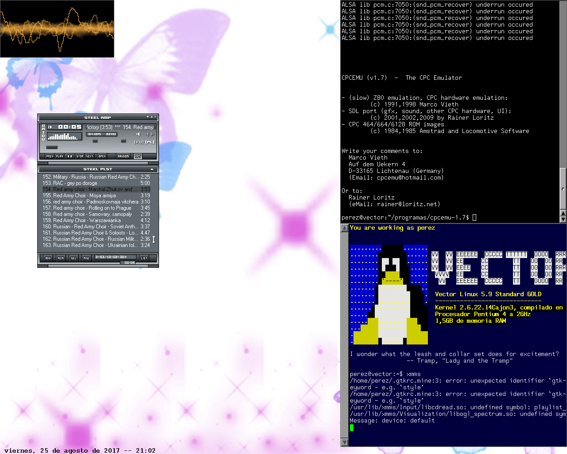Click the CPCEMU terminal scrollbar thumb

pyautogui.click(x=563, y=189)
